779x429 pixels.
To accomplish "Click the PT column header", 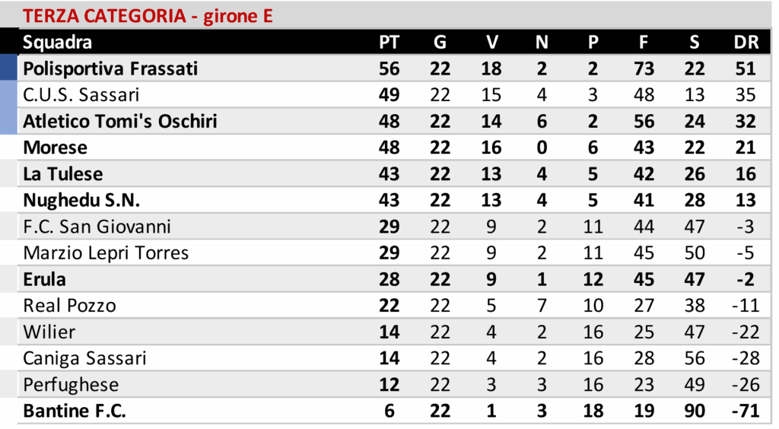I will 389,43.
